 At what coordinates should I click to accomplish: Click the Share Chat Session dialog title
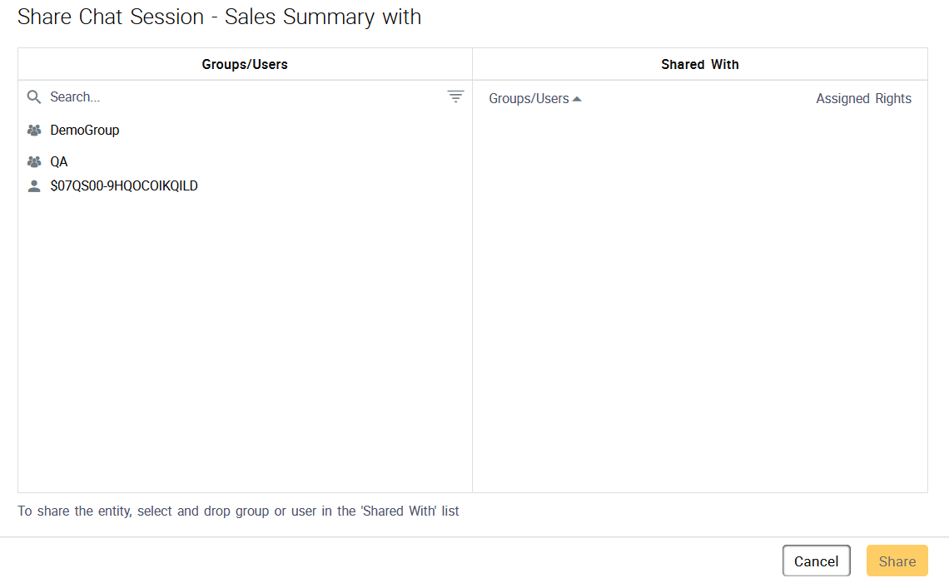(x=219, y=17)
